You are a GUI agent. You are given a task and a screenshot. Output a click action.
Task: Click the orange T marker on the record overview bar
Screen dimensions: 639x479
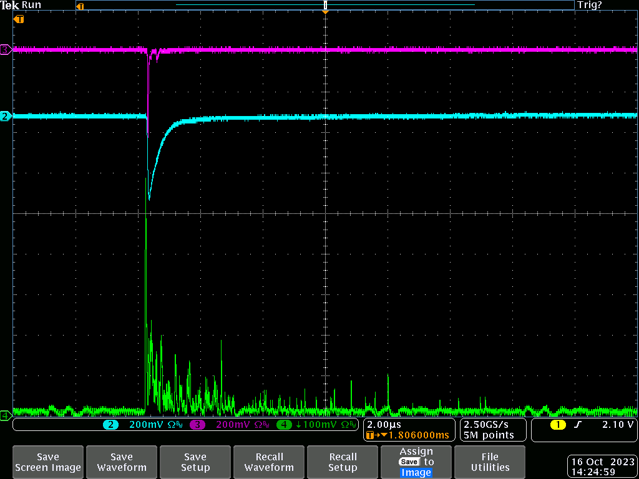[79, 6]
